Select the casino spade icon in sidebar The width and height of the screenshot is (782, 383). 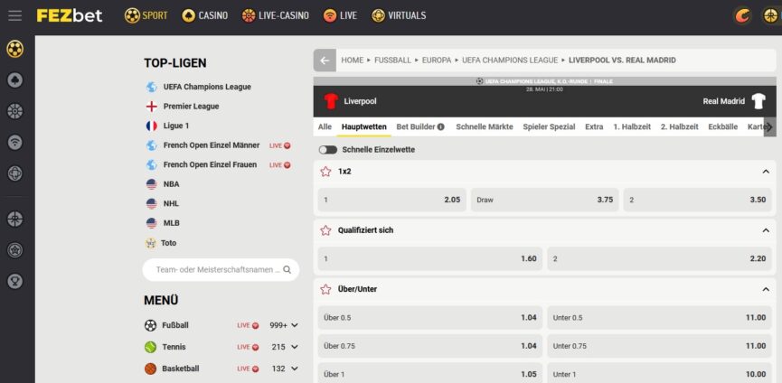pos(15,80)
